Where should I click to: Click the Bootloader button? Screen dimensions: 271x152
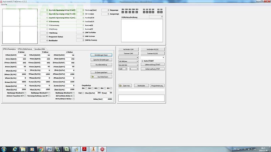click(x=141, y=86)
